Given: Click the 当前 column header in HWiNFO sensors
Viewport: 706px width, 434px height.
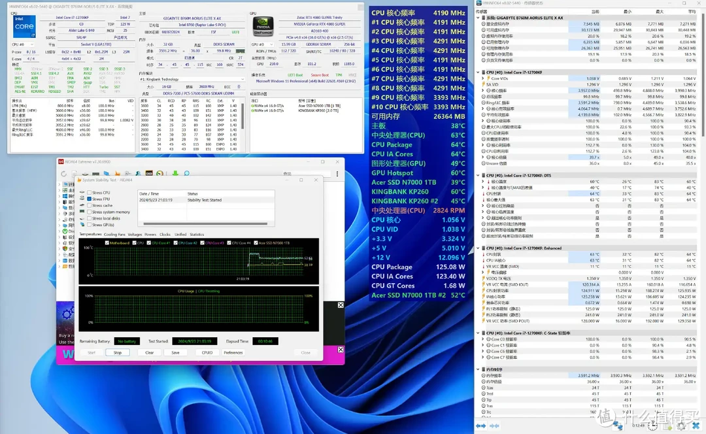Looking at the screenshot, I should click(x=596, y=12).
